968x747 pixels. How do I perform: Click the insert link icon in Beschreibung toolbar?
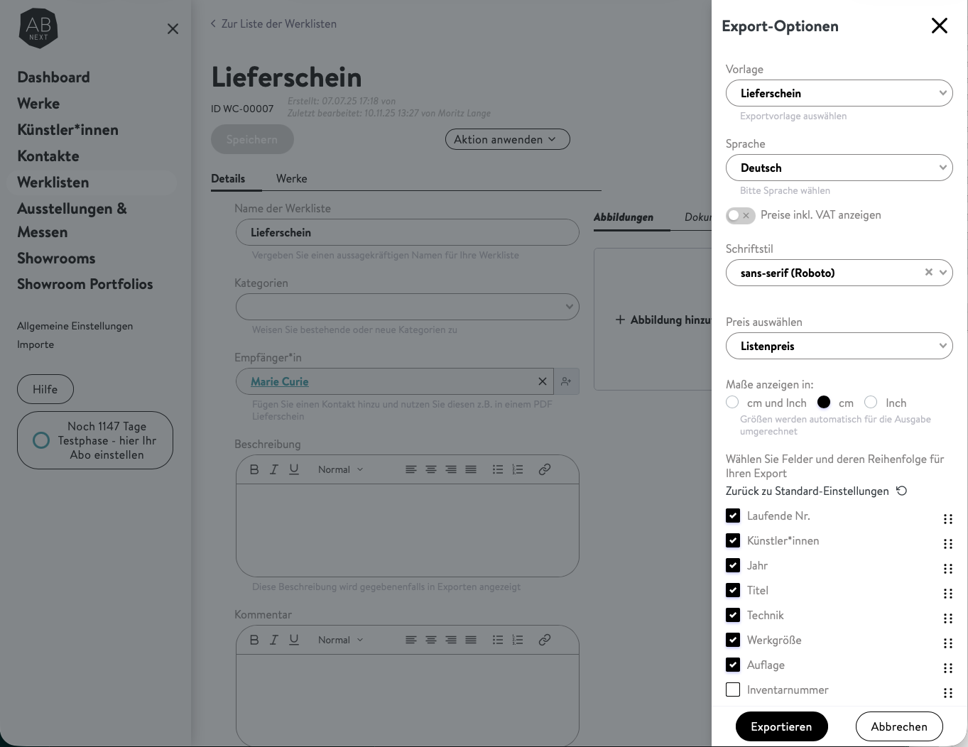(545, 469)
